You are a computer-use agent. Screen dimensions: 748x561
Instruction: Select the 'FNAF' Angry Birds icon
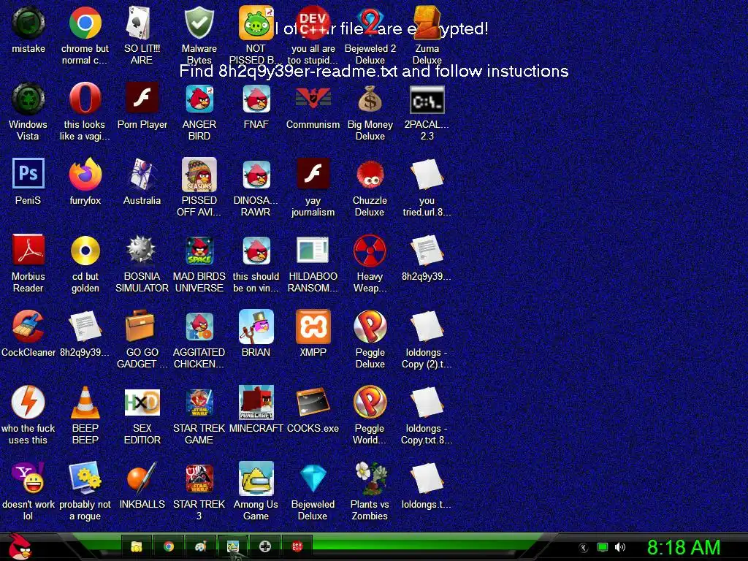[x=256, y=99]
